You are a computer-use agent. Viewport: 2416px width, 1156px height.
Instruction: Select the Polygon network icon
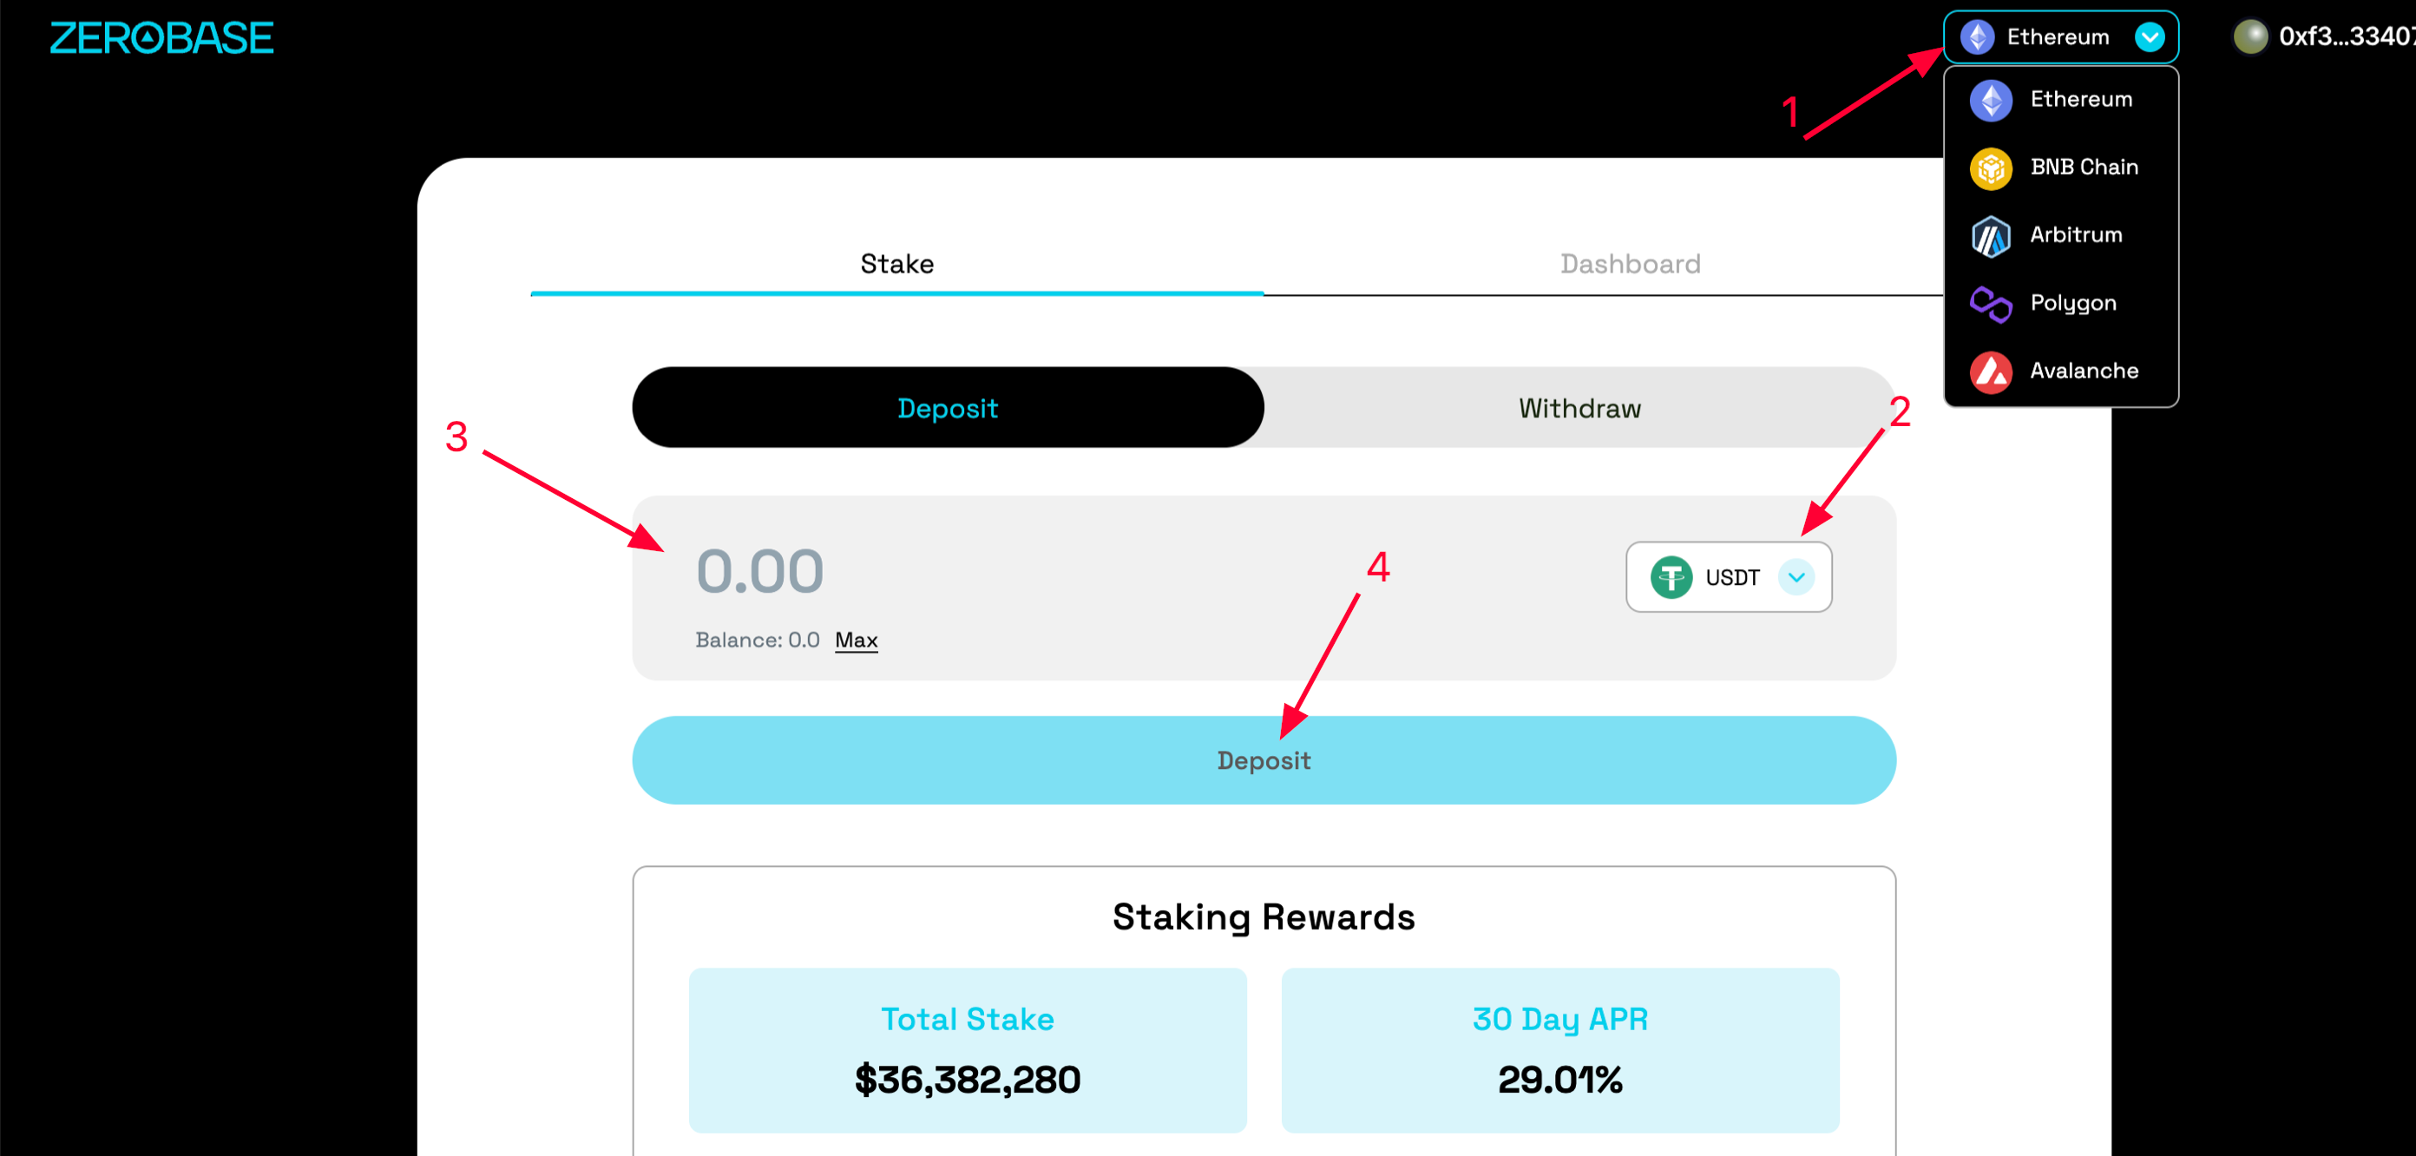click(x=1991, y=303)
